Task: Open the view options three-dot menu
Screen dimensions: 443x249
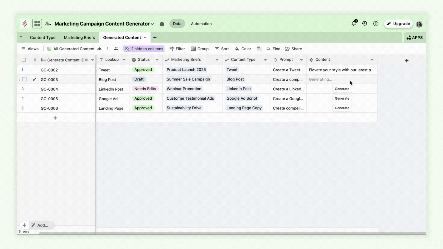Action: point(108,49)
